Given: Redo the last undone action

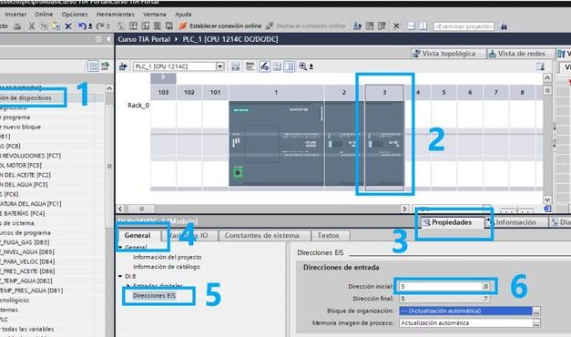Looking at the screenshot, I should click(x=100, y=26).
